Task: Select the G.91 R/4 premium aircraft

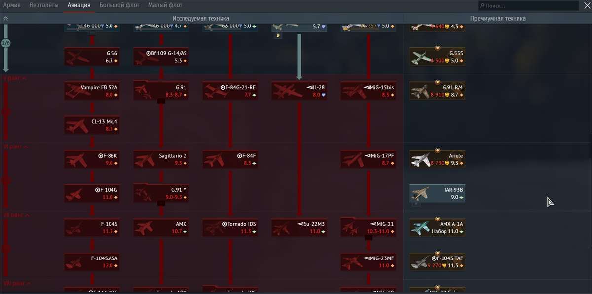Action: (x=438, y=91)
